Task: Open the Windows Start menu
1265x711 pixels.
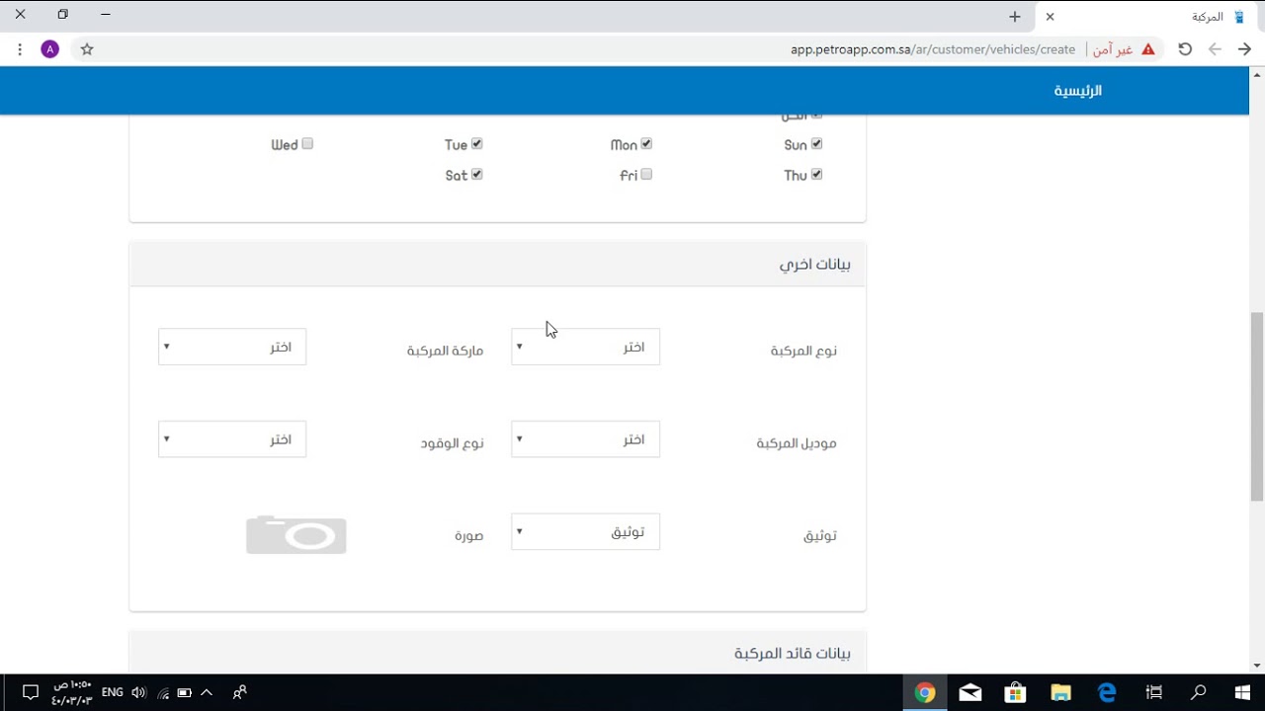Action: click(1243, 692)
